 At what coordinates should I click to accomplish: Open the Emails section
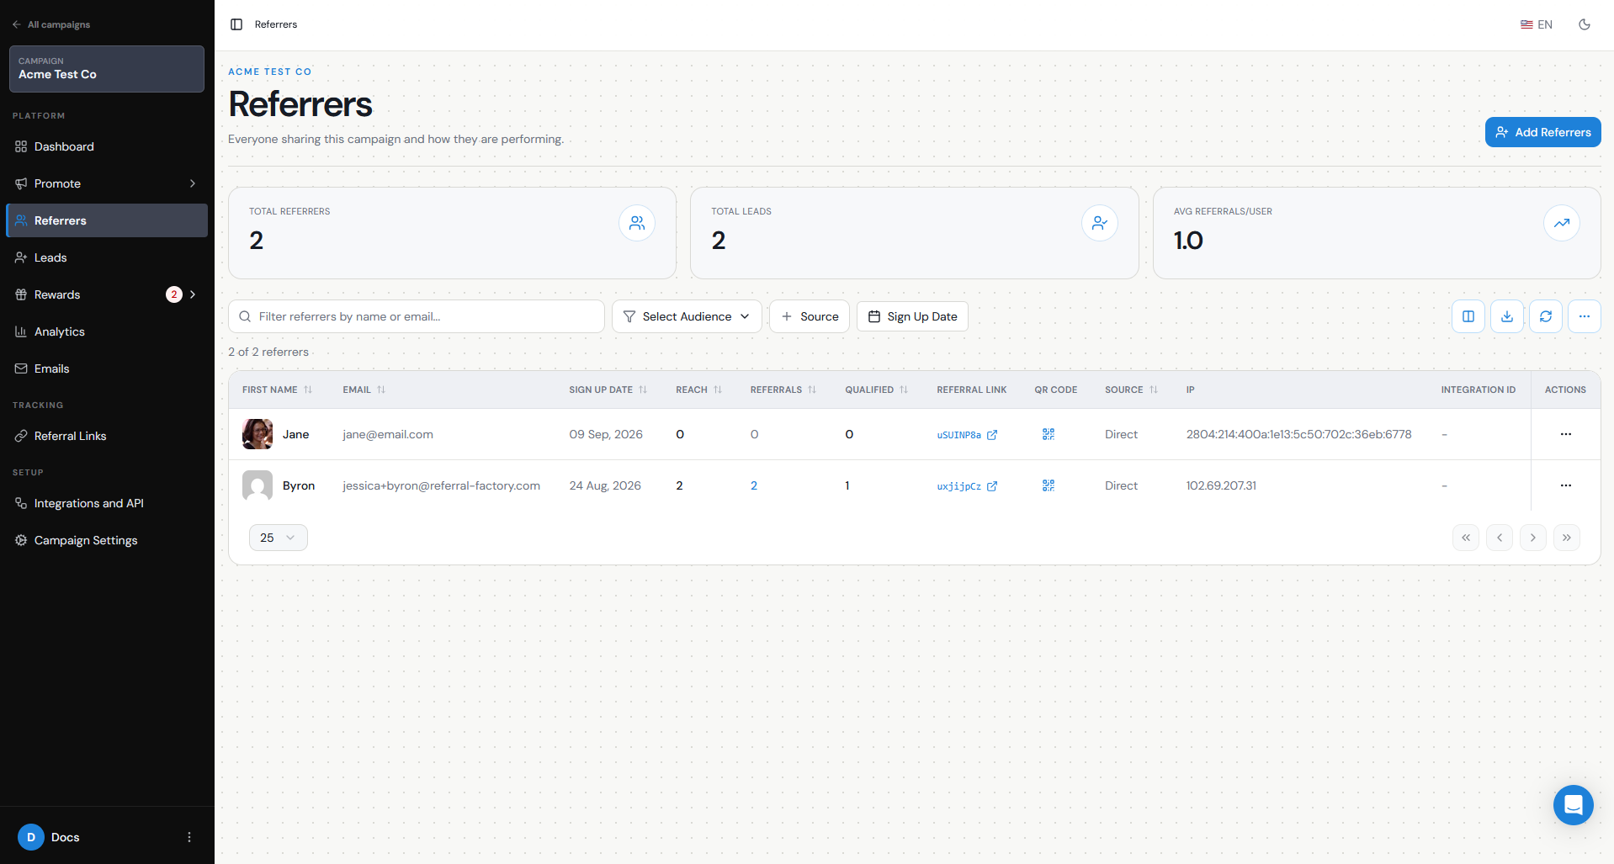click(x=107, y=368)
